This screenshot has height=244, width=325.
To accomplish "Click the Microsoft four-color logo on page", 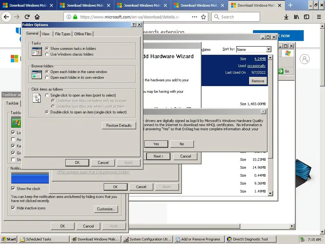I will (14, 58).
